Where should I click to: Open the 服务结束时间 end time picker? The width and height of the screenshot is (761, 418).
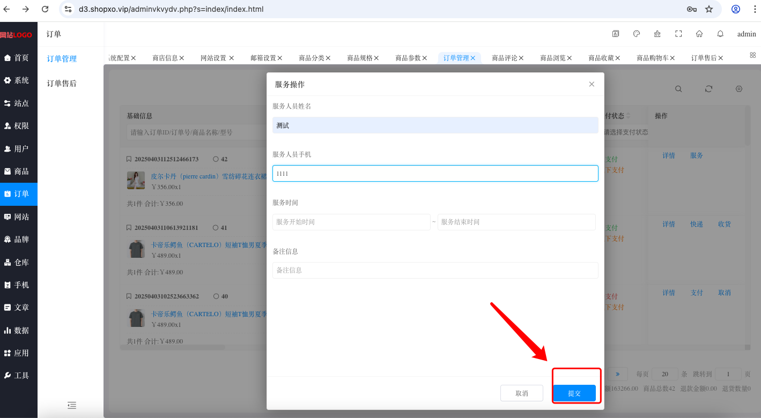[516, 222]
